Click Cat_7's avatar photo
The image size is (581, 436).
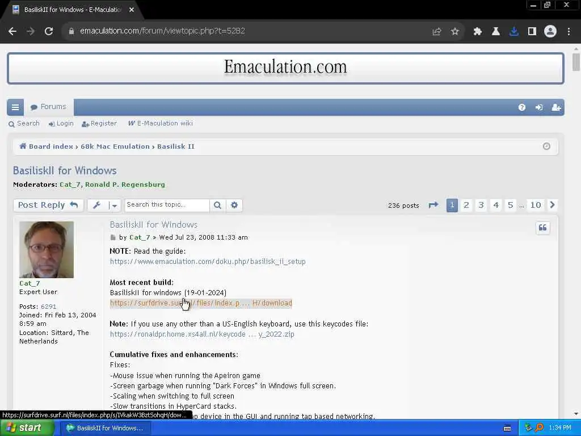[47, 250]
